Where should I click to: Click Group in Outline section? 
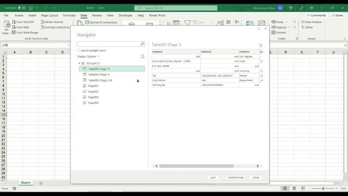click(277, 22)
